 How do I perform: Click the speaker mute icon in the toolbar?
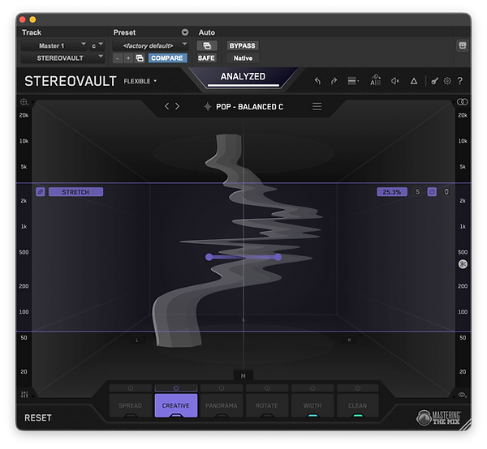395,81
